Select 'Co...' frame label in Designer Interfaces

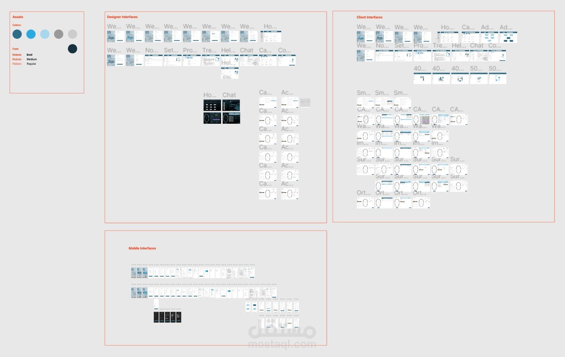point(284,50)
